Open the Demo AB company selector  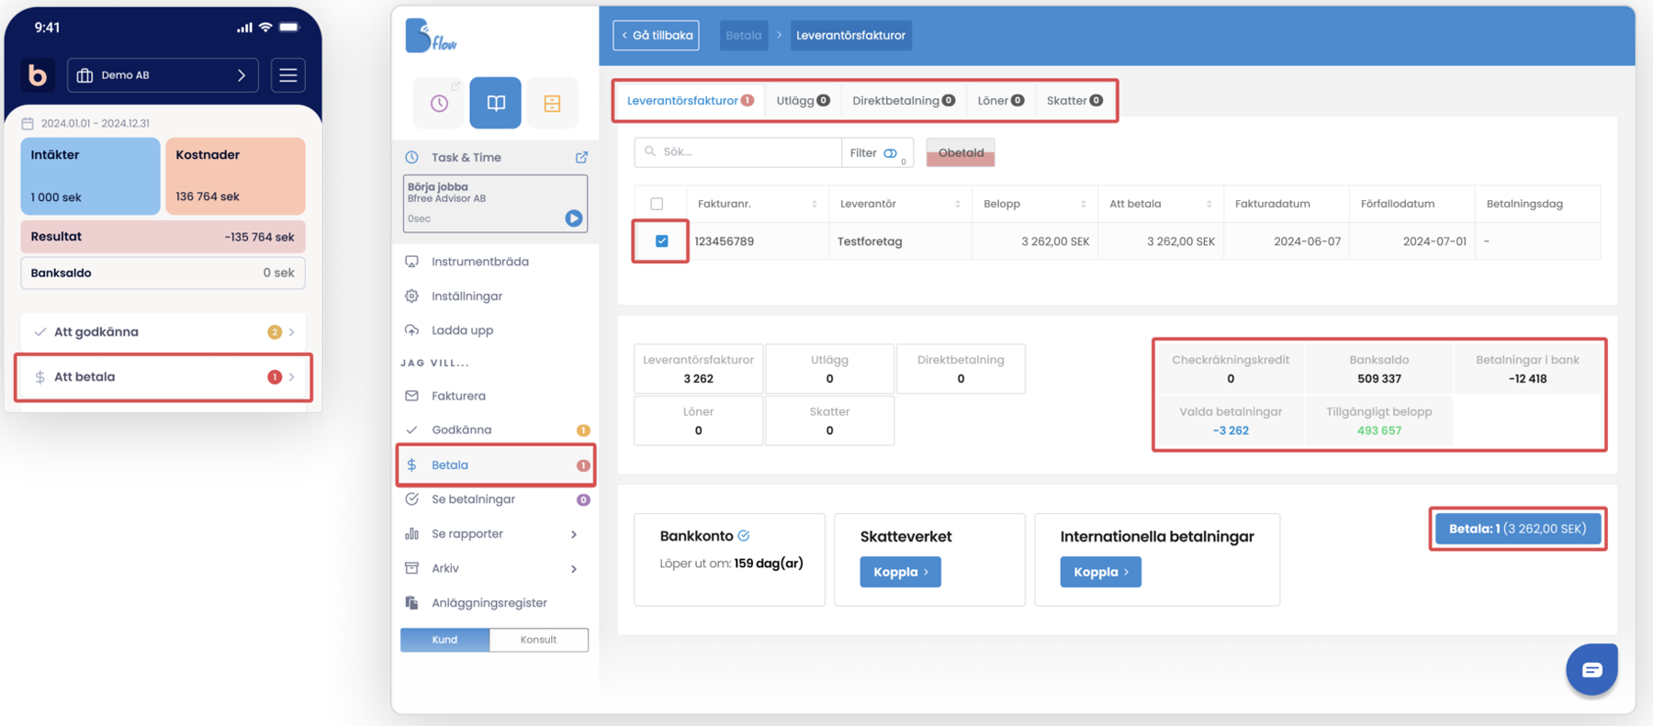click(163, 75)
